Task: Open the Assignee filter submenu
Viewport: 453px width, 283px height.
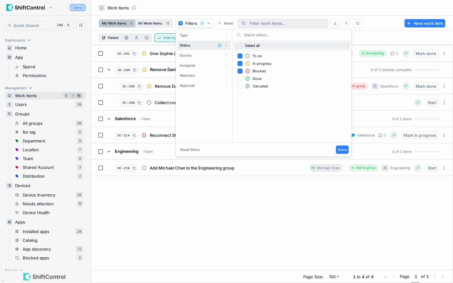Action: point(204,65)
